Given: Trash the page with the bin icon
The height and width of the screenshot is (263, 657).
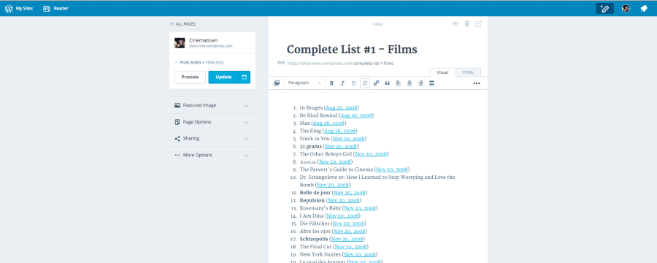Looking at the screenshot, I should 466,23.
